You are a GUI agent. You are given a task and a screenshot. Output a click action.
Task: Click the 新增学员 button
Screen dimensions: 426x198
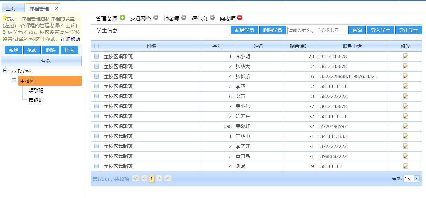pyautogui.click(x=244, y=30)
